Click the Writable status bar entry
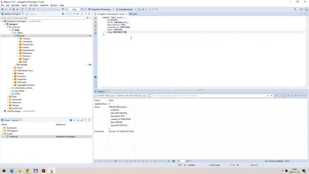The image size is (309, 174). pyautogui.click(x=192, y=165)
